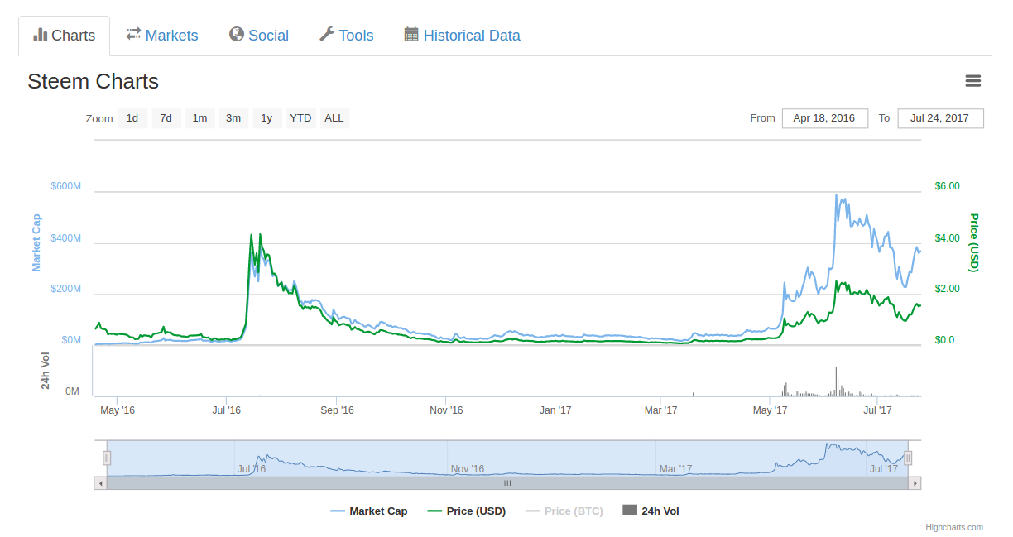Go to the Tools tab

tap(346, 36)
